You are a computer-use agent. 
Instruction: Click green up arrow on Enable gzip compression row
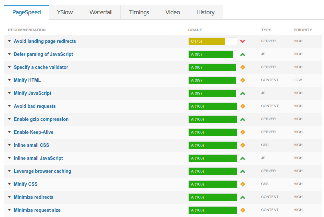[x=243, y=119]
